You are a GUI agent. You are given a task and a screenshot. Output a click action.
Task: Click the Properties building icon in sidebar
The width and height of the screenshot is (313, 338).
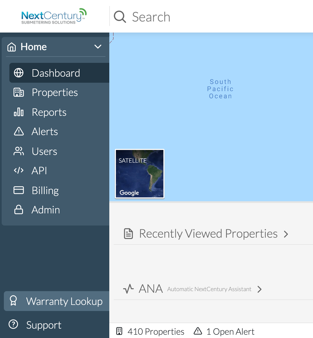(19, 92)
